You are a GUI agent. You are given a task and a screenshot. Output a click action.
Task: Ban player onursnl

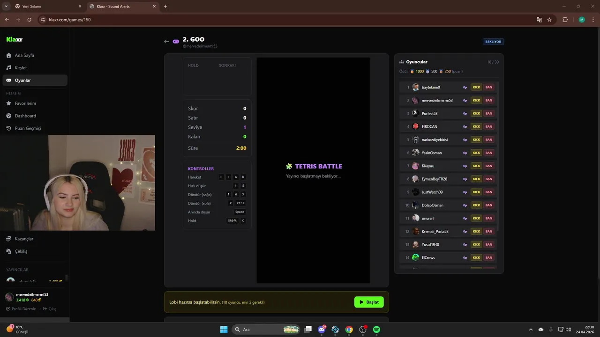tap(489, 218)
